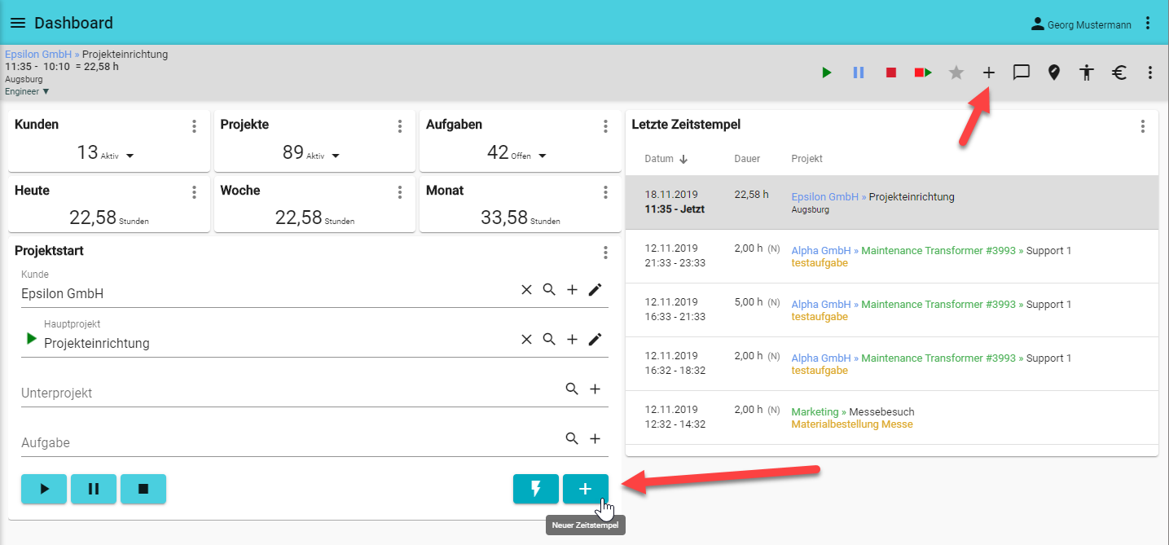
Task: Edit the Hauptprojekt with pencil icon
Action: 595,340
